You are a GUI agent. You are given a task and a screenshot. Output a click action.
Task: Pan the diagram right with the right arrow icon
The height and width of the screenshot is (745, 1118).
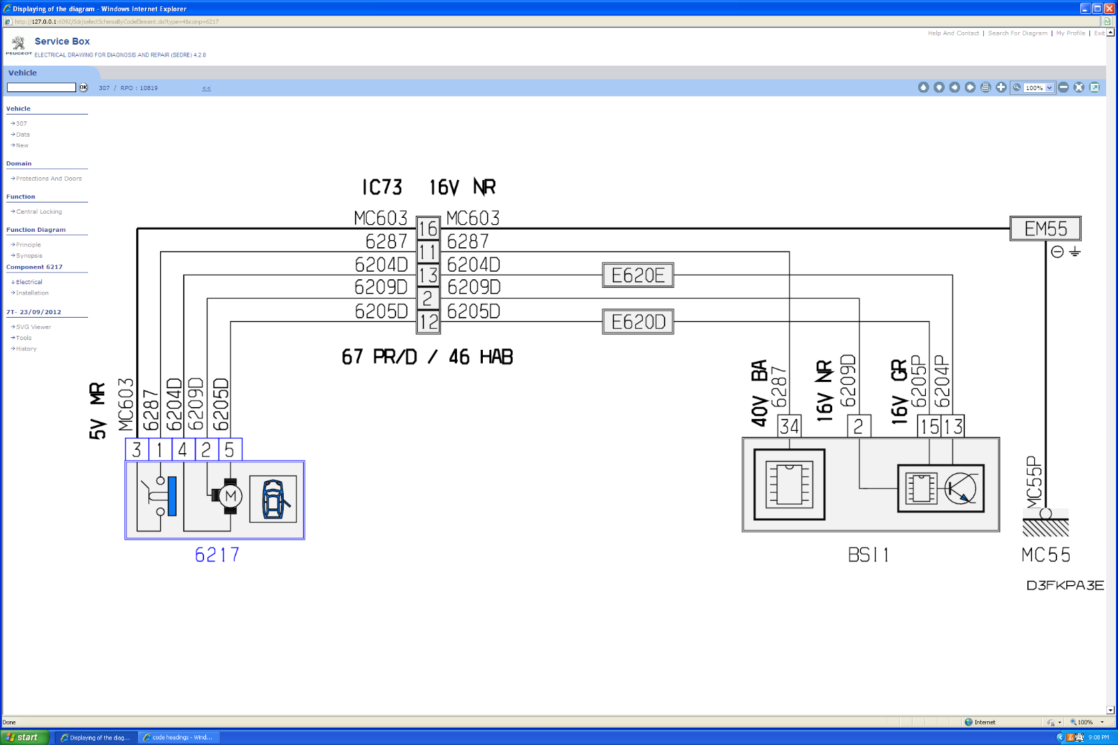point(970,87)
